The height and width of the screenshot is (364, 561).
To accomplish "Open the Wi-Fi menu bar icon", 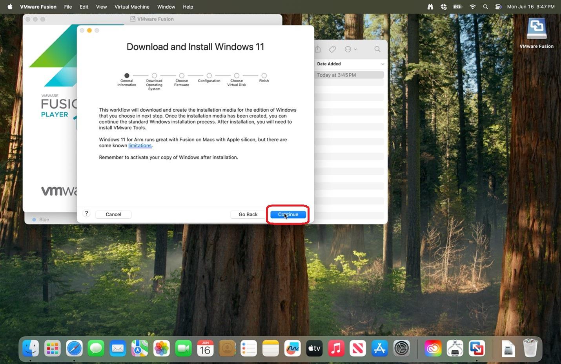I will tap(473, 7).
